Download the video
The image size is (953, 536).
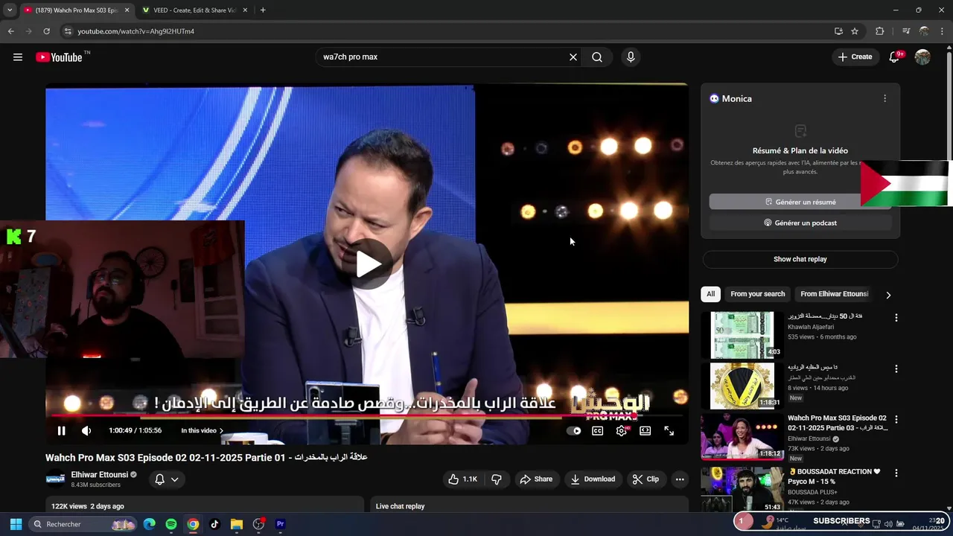pos(593,479)
